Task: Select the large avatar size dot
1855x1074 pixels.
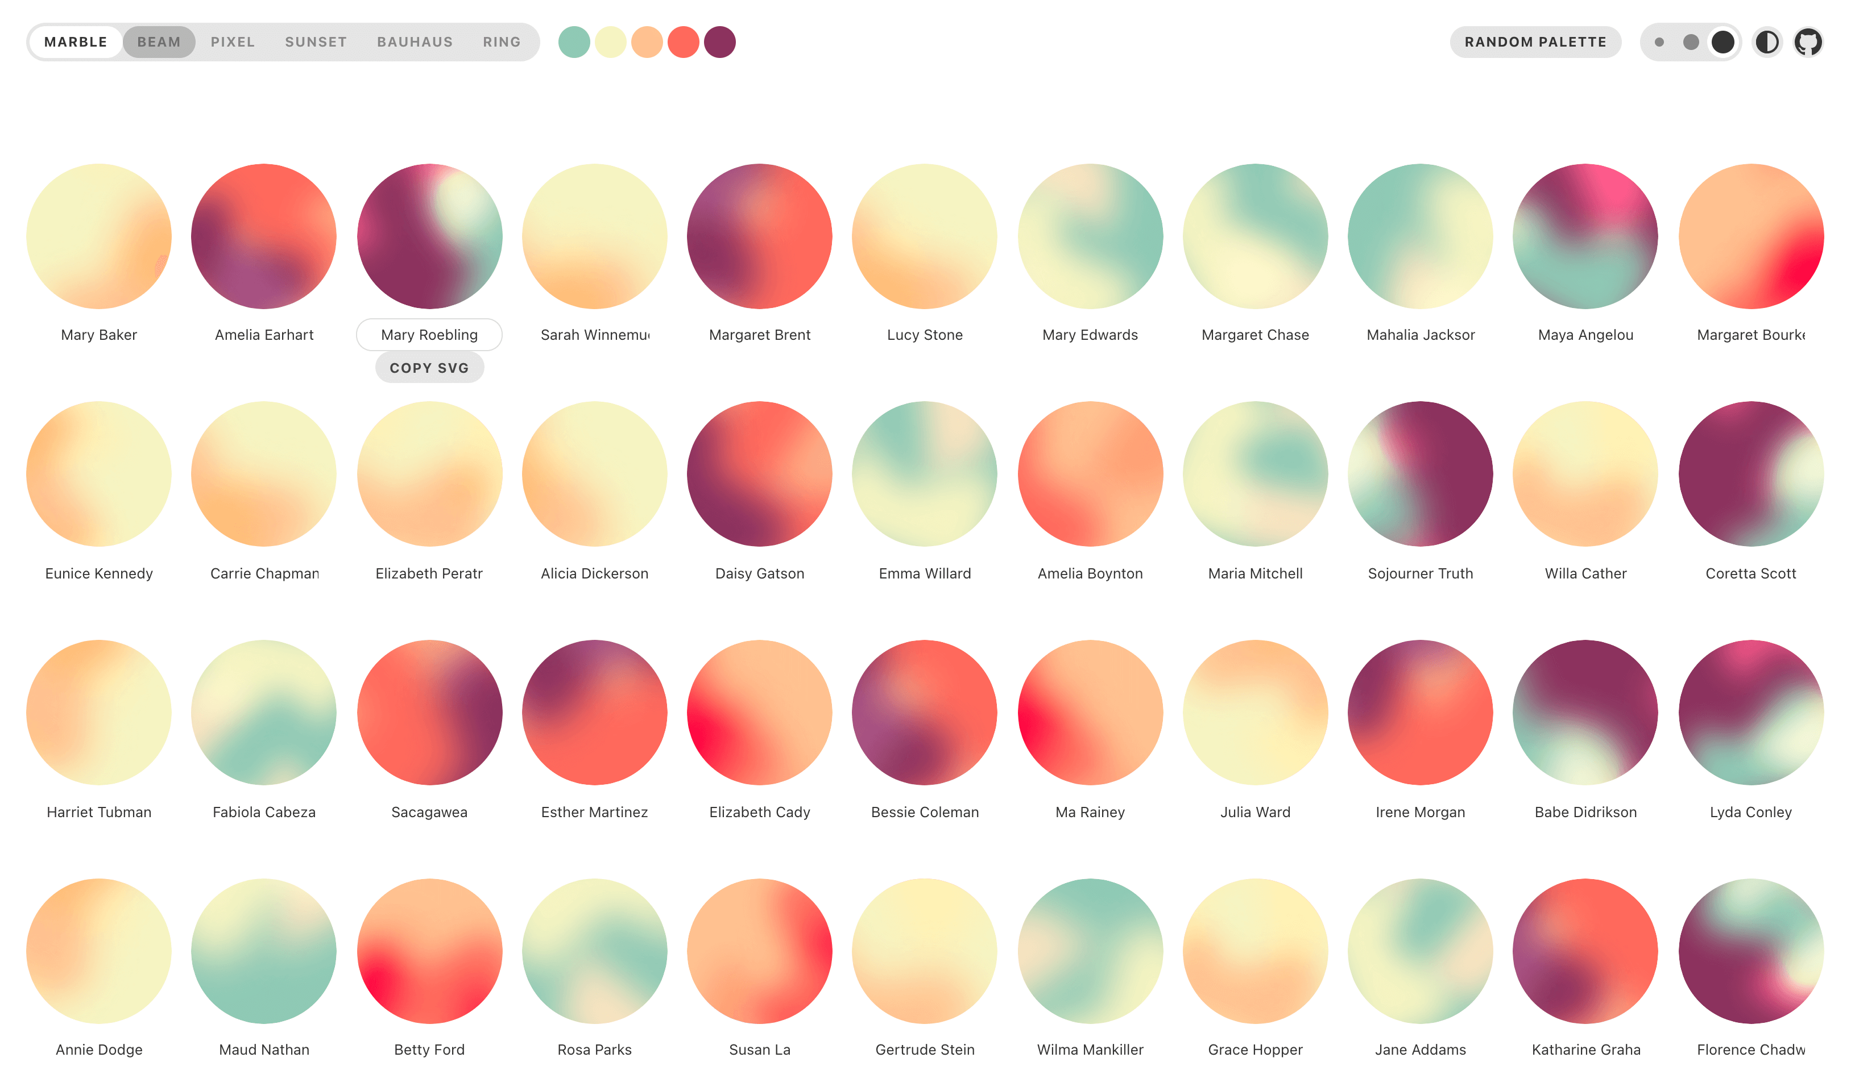Action: [x=1723, y=42]
